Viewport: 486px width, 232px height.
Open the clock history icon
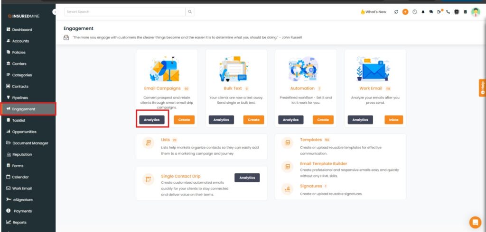pyautogui.click(x=414, y=12)
